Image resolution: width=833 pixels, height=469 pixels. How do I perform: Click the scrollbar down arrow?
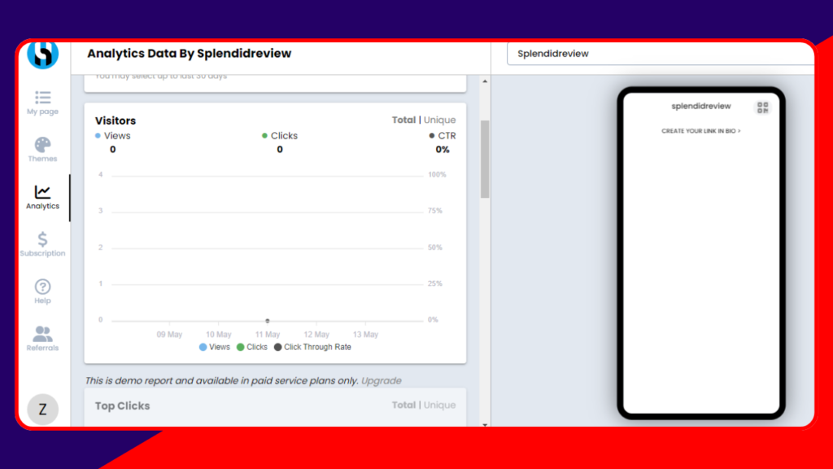coord(485,424)
